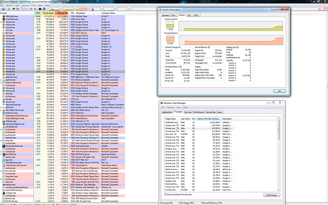Open Summary tab in System Information
Image resolution: width=328 pixels, height=205 pixels.
[166, 15]
